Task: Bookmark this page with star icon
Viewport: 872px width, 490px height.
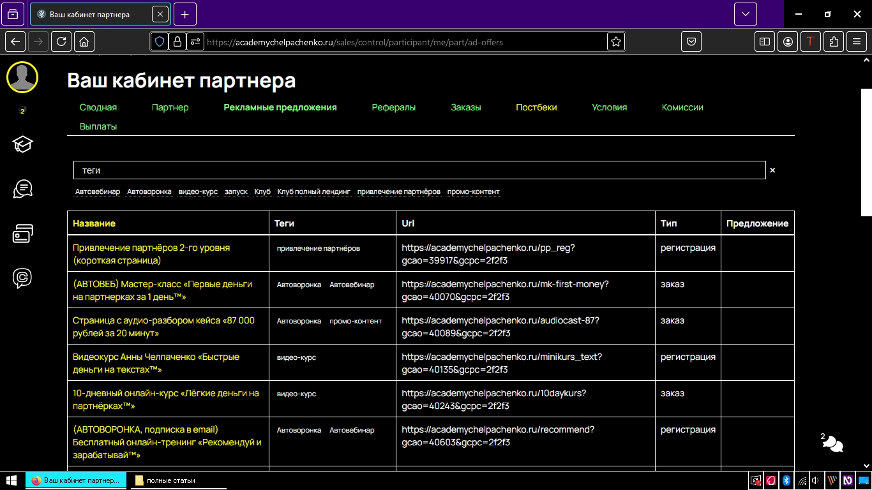Action: pyautogui.click(x=615, y=41)
